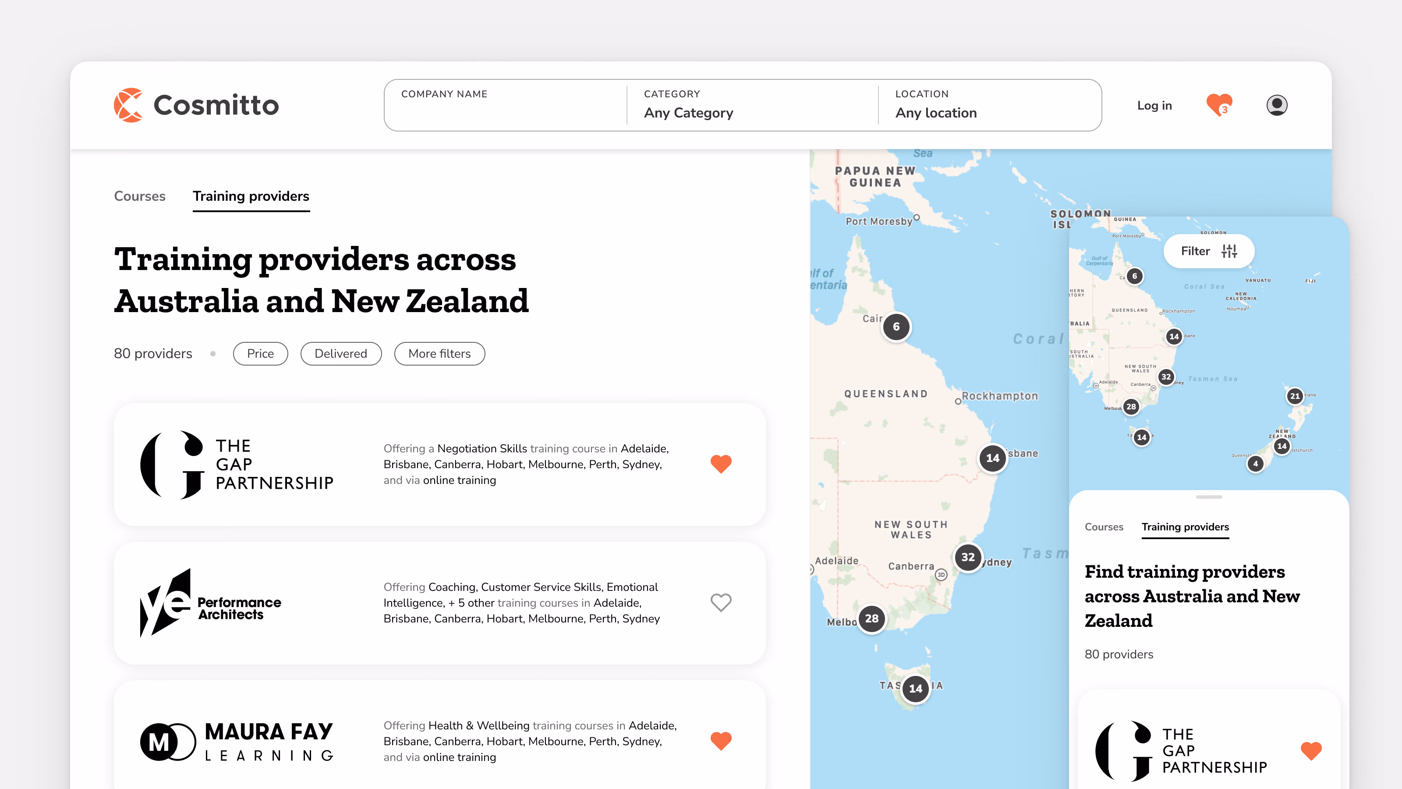
Task: Toggle the Delivered filter chip
Action: pyautogui.click(x=341, y=353)
